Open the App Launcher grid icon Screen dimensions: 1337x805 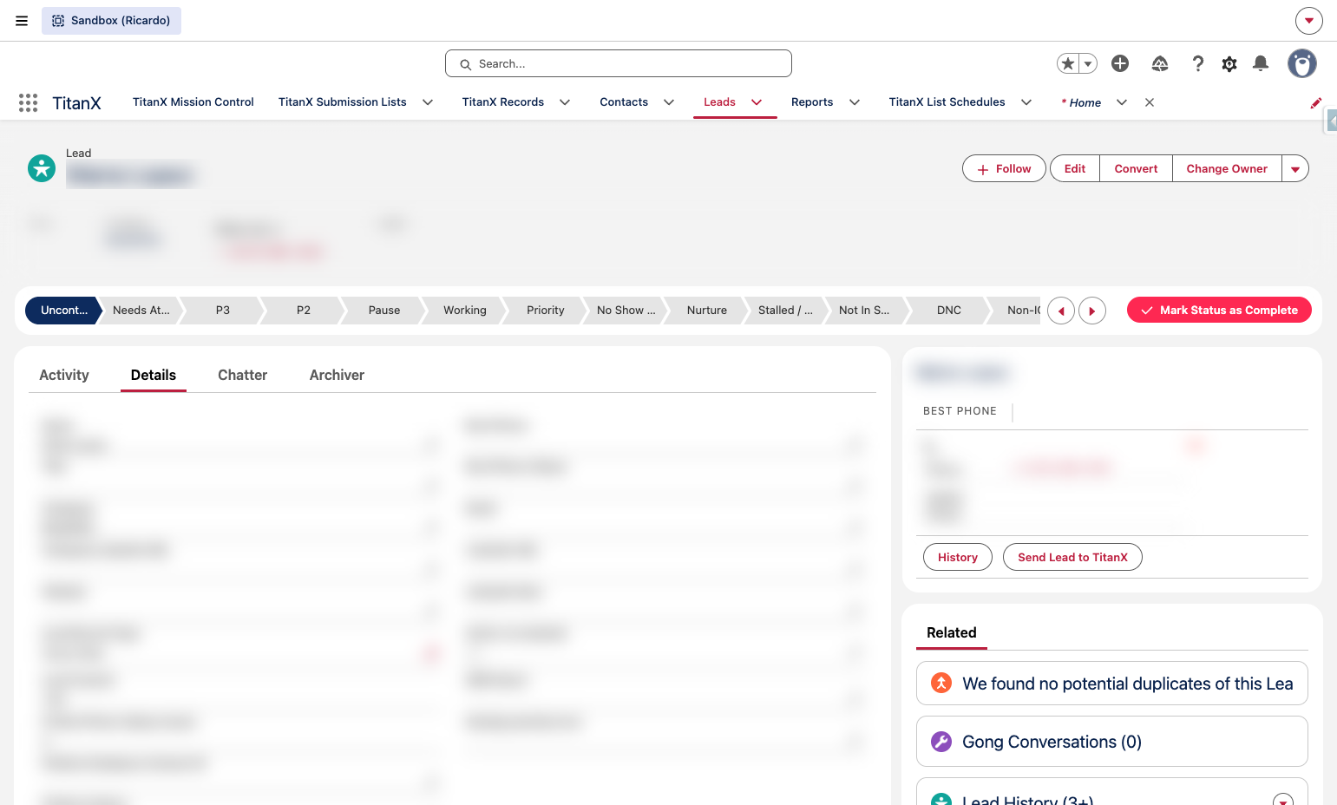pyautogui.click(x=28, y=102)
